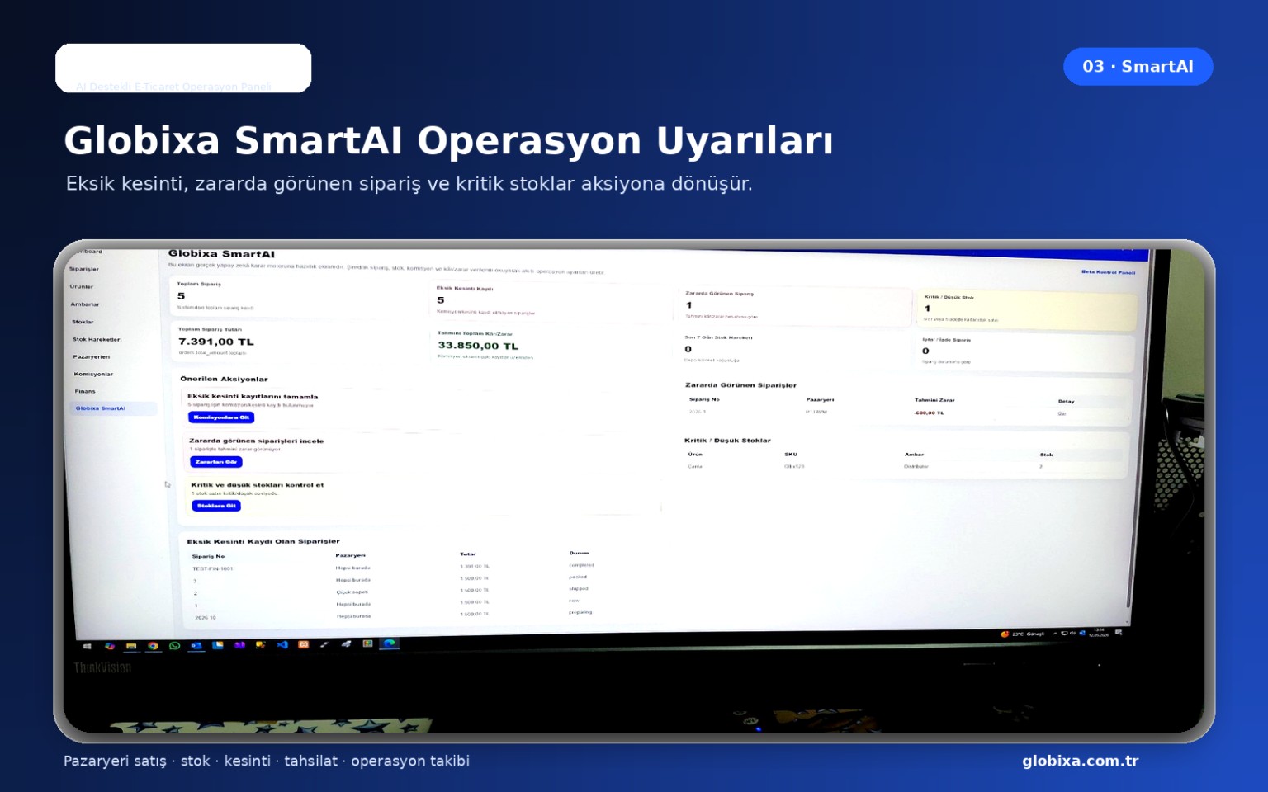Click the Toplam Sipariş card value 5
Image resolution: width=1268 pixels, height=792 pixels.
point(181,296)
